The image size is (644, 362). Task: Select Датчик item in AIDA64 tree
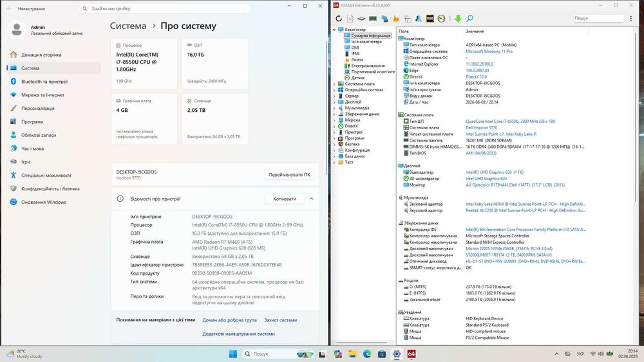coord(357,78)
